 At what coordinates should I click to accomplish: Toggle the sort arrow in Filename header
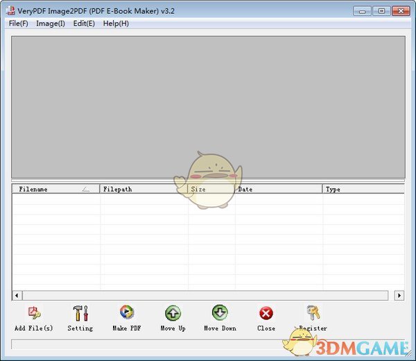point(86,189)
